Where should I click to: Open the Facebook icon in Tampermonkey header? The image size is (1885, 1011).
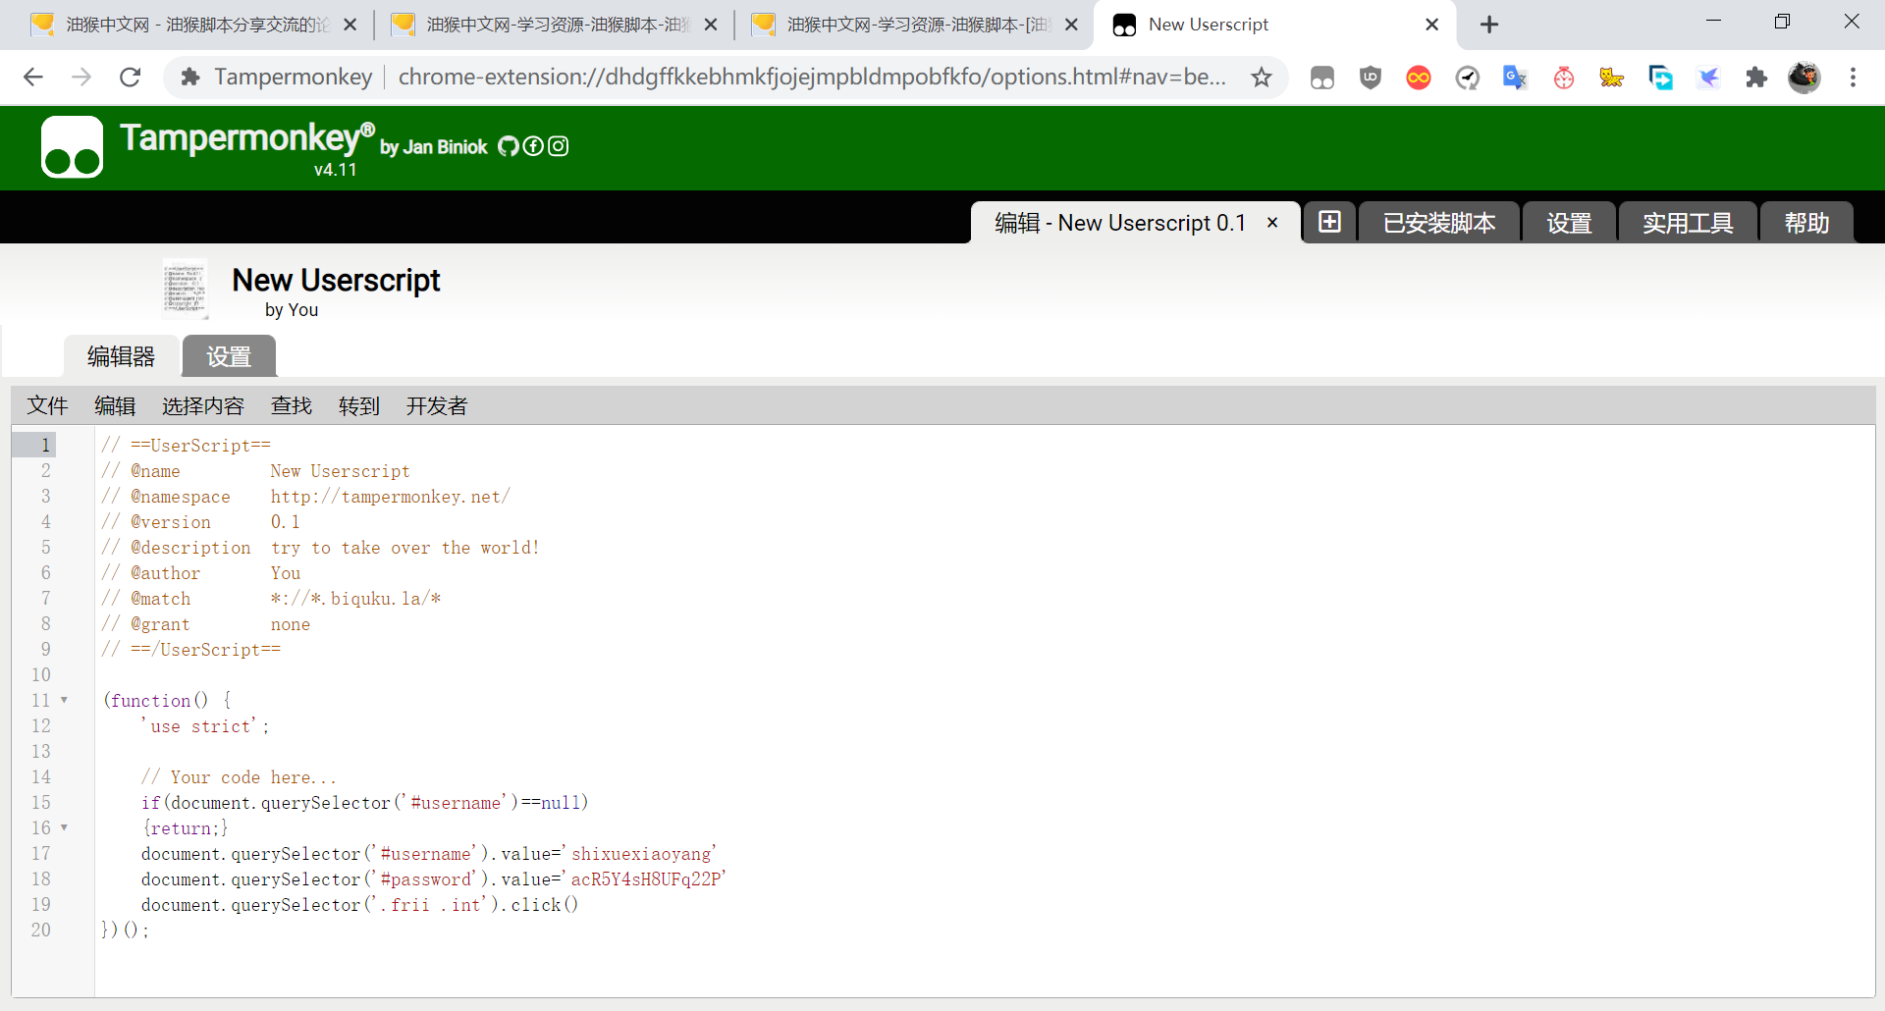[533, 146]
